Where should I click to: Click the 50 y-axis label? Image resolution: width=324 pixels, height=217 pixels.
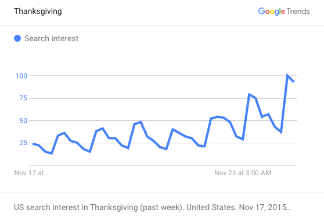point(23,121)
